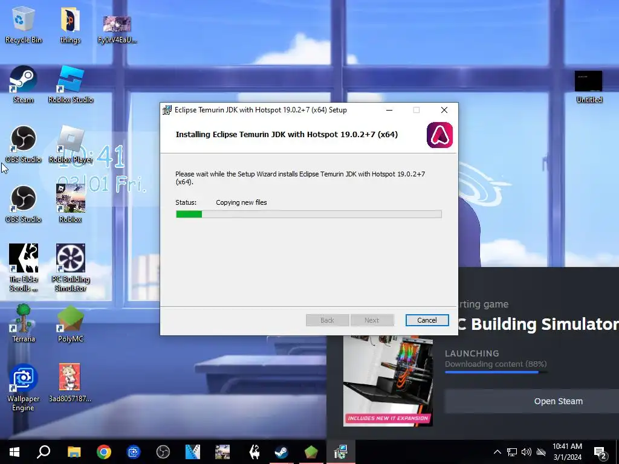Open OBS Studio from the taskbar
The height and width of the screenshot is (464, 619).
pyautogui.click(x=163, y=452)
